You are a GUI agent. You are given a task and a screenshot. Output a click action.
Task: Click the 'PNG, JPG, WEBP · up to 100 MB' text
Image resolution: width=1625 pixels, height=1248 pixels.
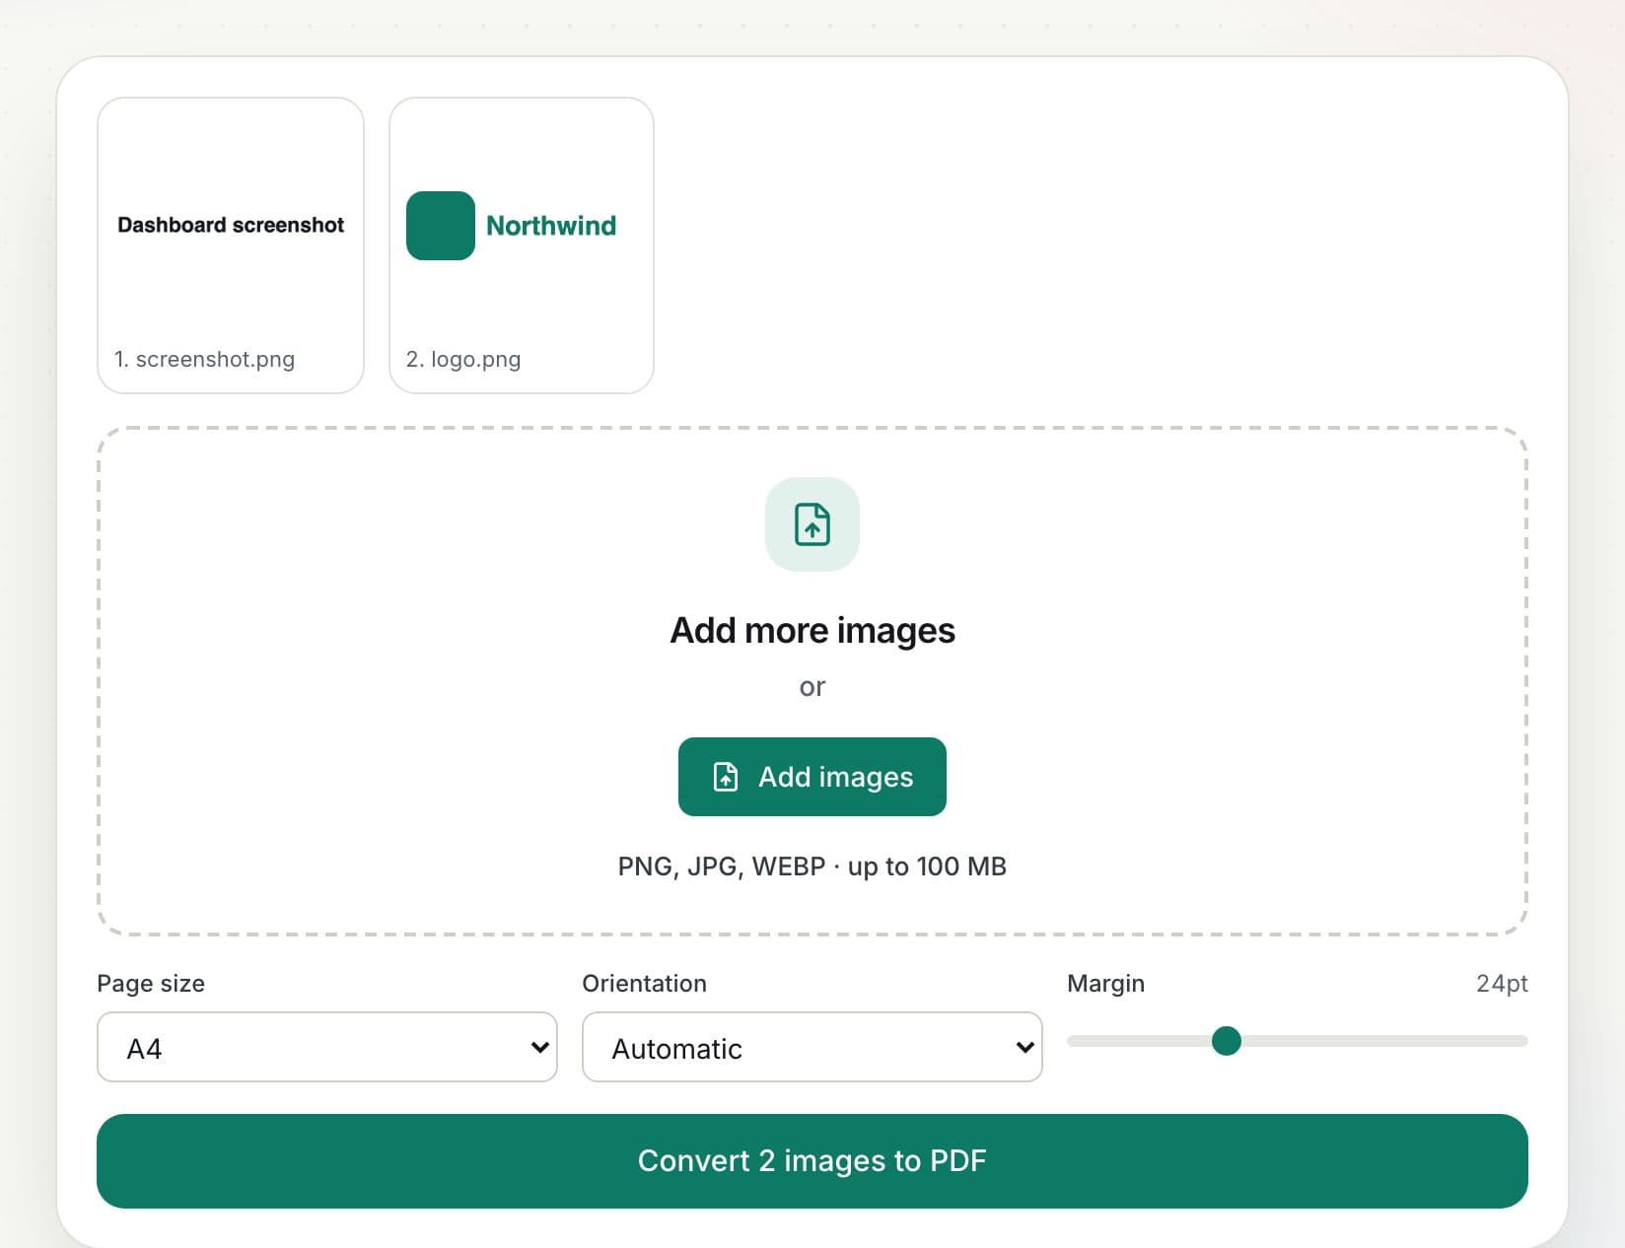coord(812,867)
